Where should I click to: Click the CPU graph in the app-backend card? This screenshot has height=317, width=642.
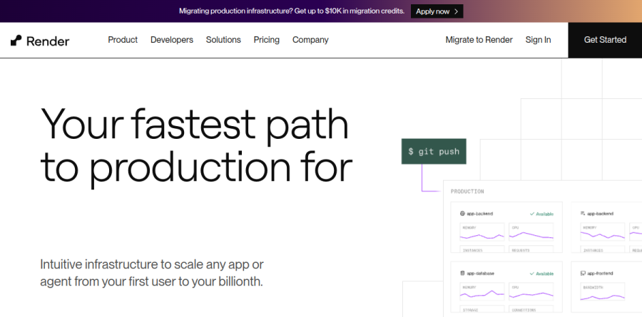coord(531,232)
